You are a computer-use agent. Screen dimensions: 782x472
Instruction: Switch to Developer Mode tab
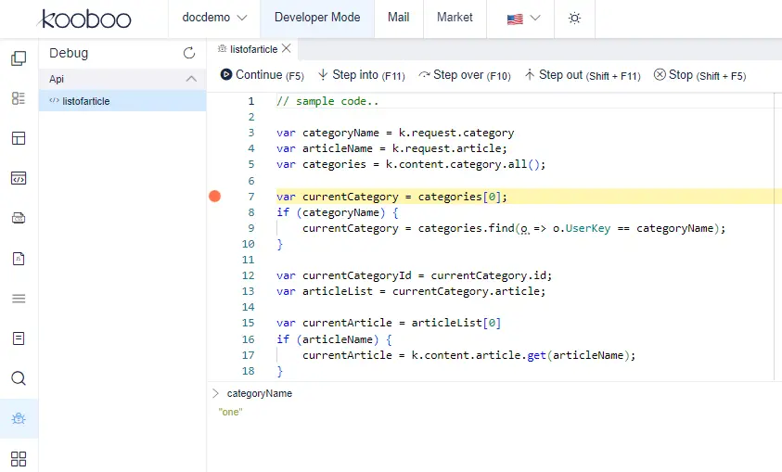coord(317,19)
